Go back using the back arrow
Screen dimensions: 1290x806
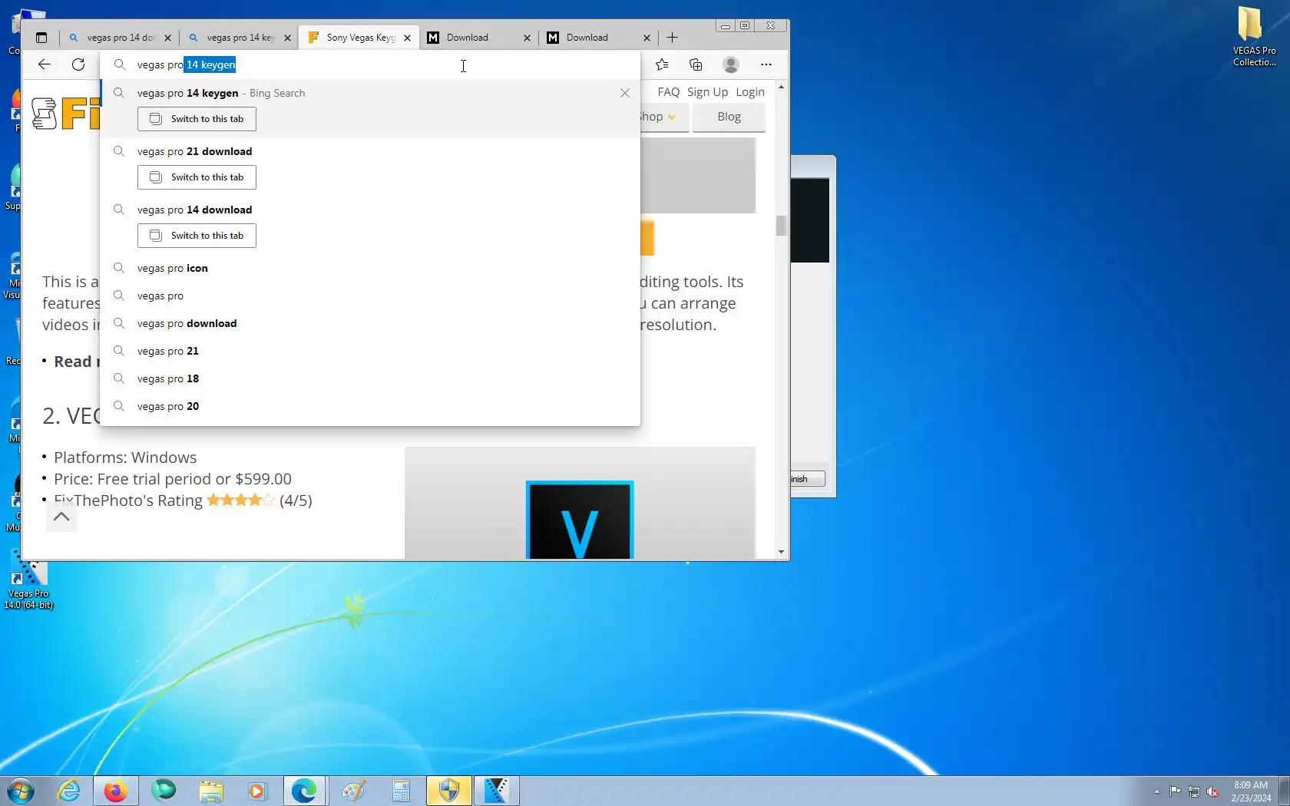[x=45, y=64]
